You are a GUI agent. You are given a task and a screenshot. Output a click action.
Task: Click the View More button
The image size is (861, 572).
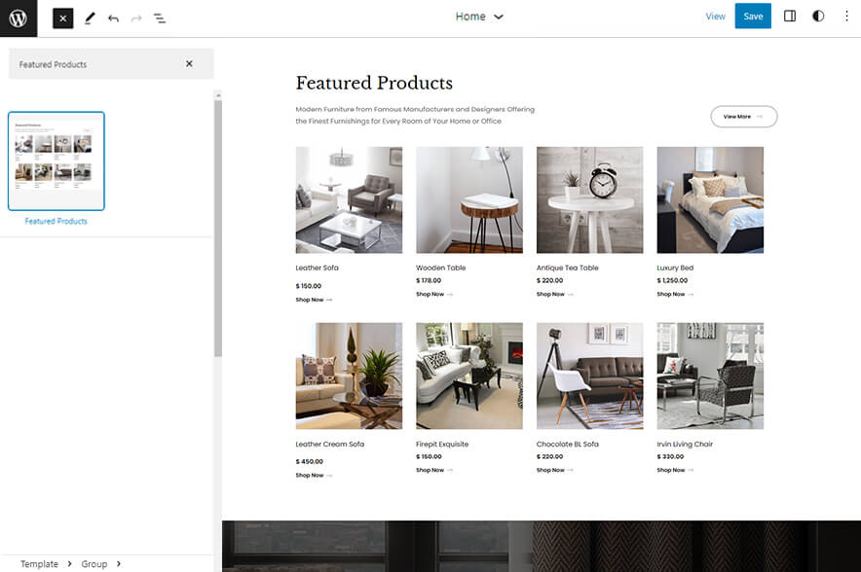coord(743,117)
